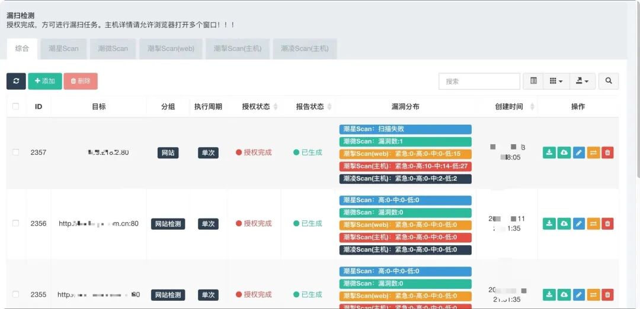Click 潮凌Scan(主机) badge in row 2356

[x=405, y=249]
